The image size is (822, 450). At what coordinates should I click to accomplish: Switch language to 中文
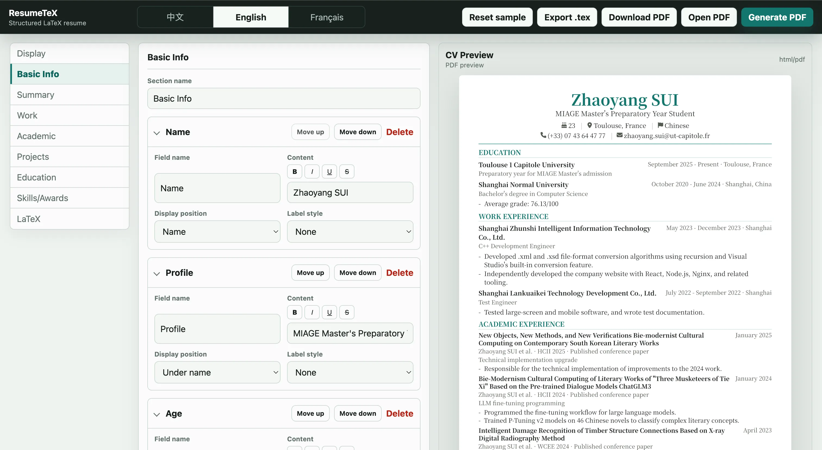tap(175, 17)
